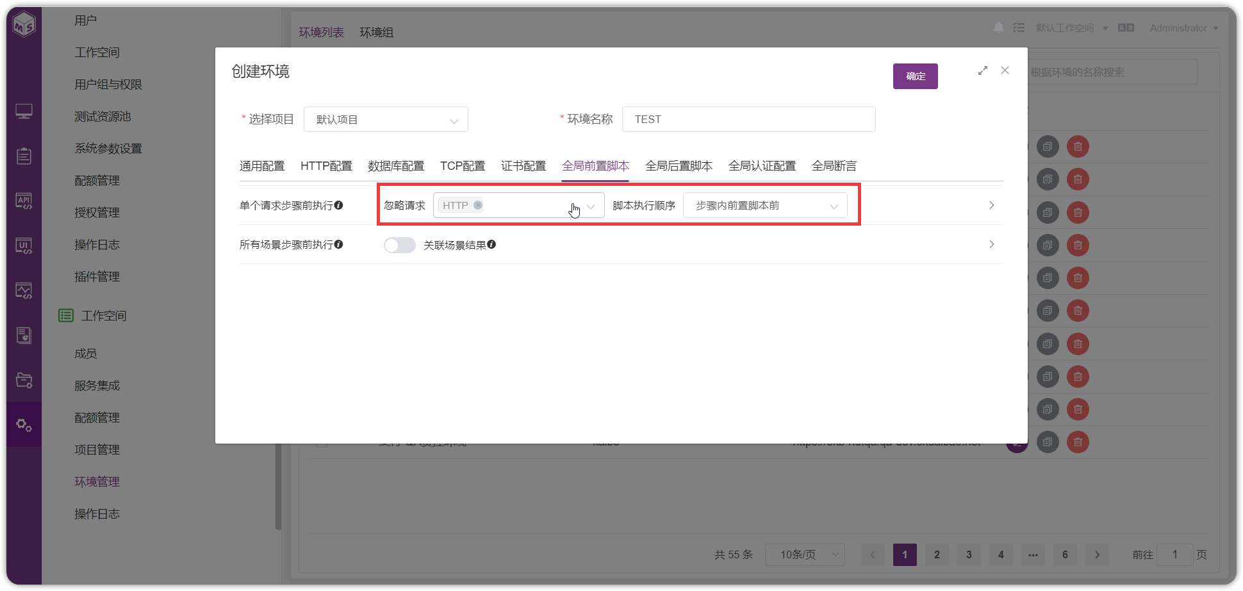Expand the 所有场景步骤前执行 row arrow
This screenshot has height=591, width=1243.
991,244
